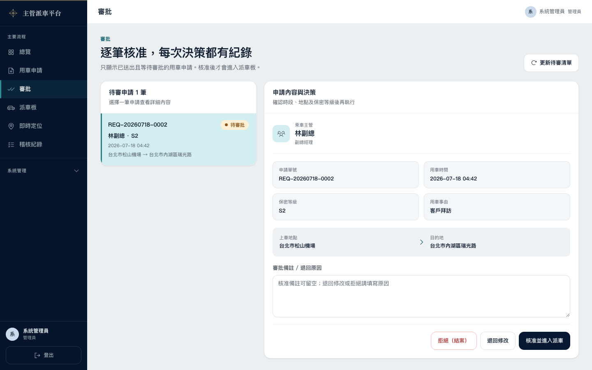Click 用車時間 value 2026-07-18 04:42
The width and height of the screenshot is (592, 370).
click(x=453, y=179)
